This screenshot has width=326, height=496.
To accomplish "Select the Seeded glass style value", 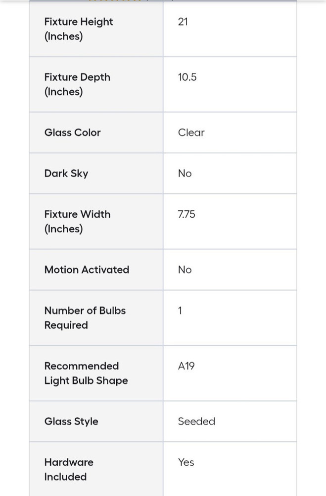I will point(196,421).
